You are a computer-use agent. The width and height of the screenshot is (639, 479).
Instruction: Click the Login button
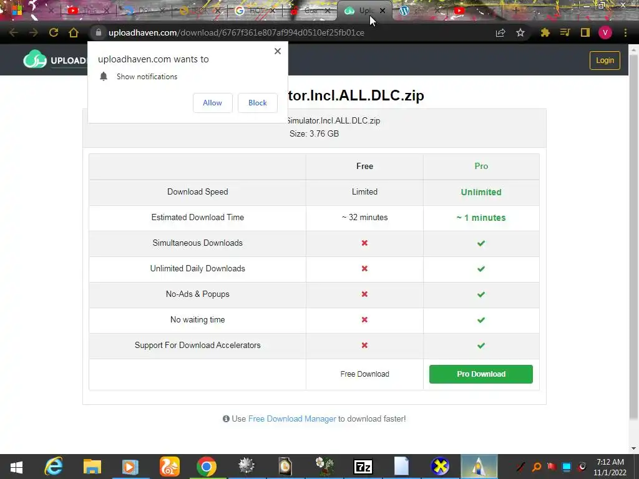tap(605, 60)
